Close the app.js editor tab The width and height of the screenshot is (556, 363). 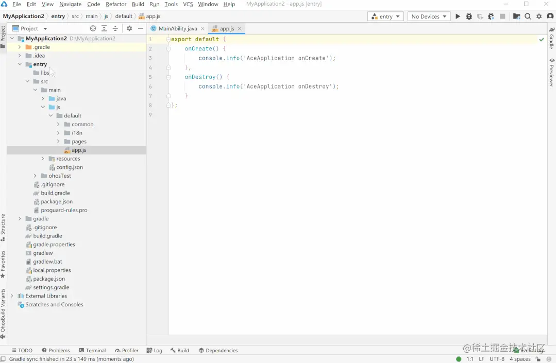tap(240, 28)
